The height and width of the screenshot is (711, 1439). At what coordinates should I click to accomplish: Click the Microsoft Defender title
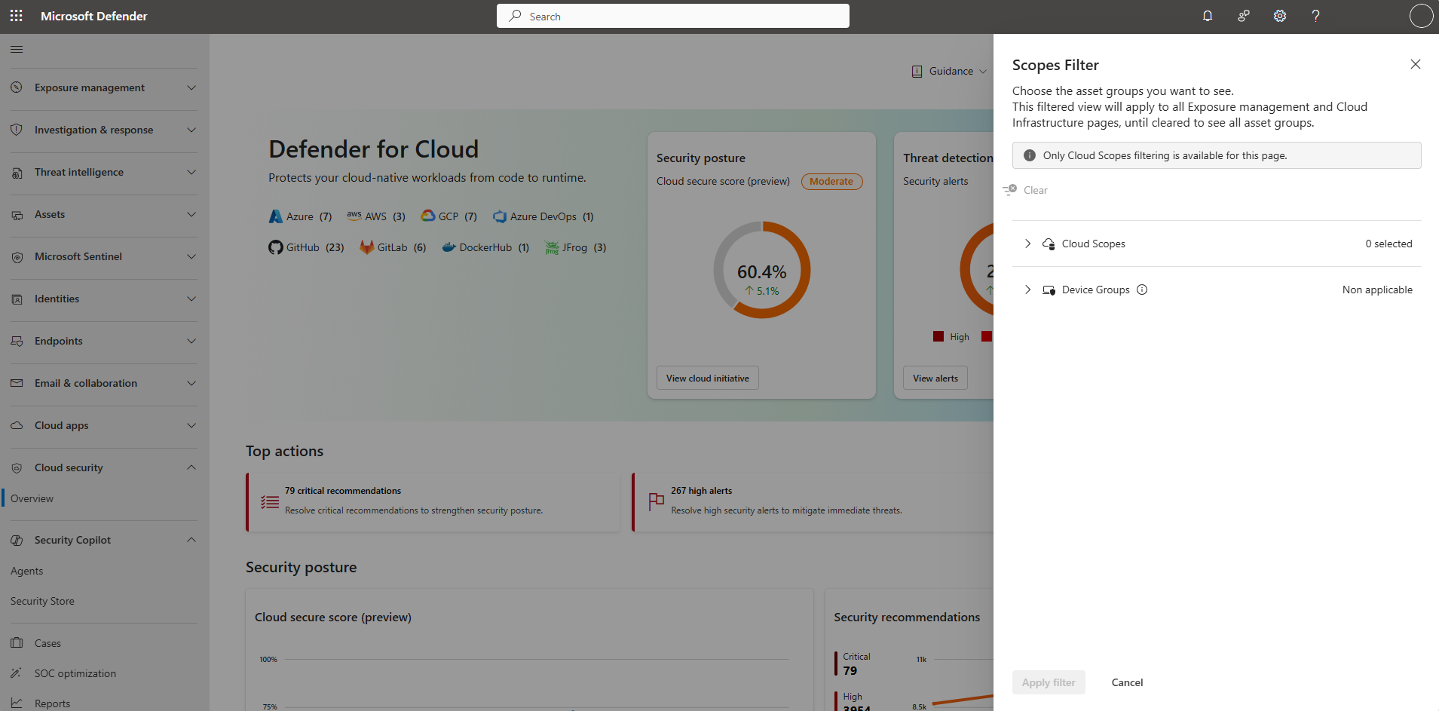(93, 16)
